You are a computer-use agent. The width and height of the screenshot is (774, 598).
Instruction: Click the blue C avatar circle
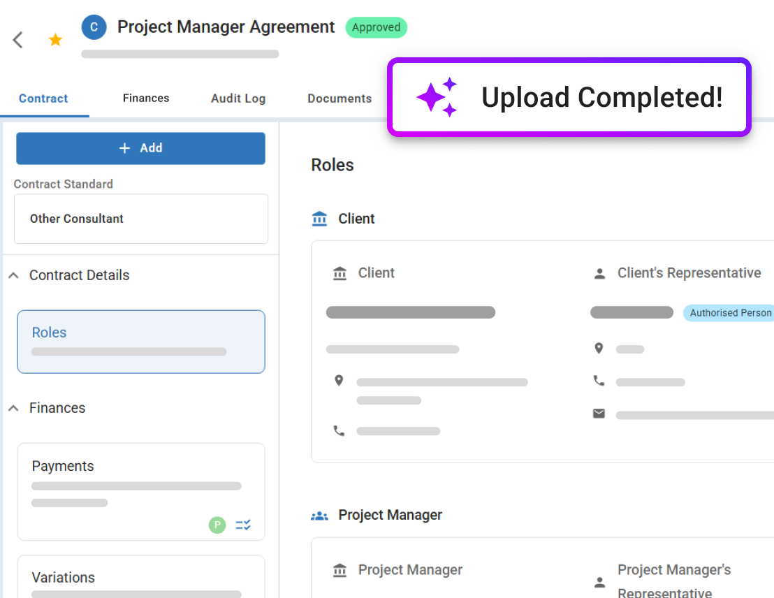(x=94, y=27)
